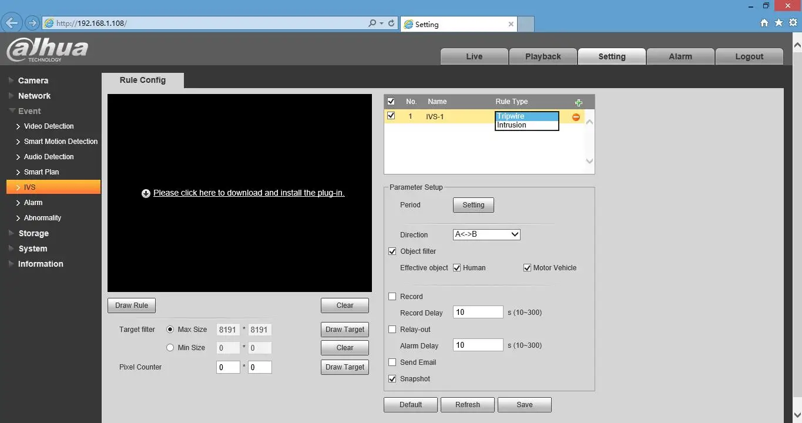Viewport: 802px width, 423px height.
Task: Disable the Snapshot checkbox
Action: [x=392, y=379]
